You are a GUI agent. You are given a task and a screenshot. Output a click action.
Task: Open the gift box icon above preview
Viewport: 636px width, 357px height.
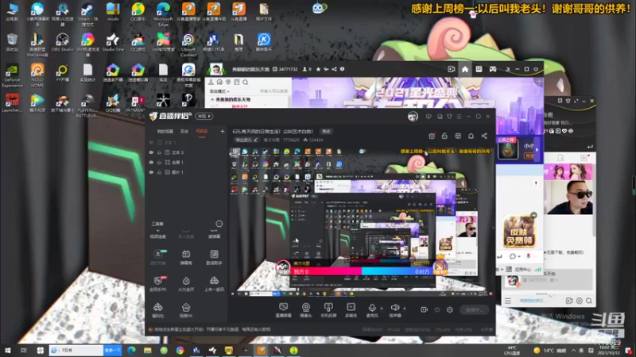coord(432,136)
